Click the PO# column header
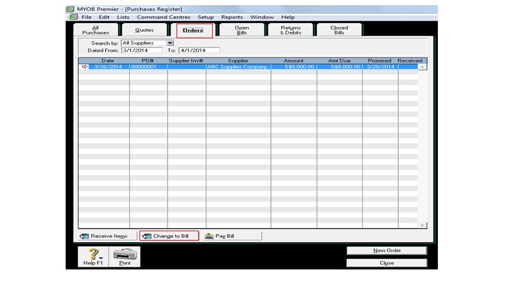Viewport: 522px width, 293px height. [x=148, y=61]
